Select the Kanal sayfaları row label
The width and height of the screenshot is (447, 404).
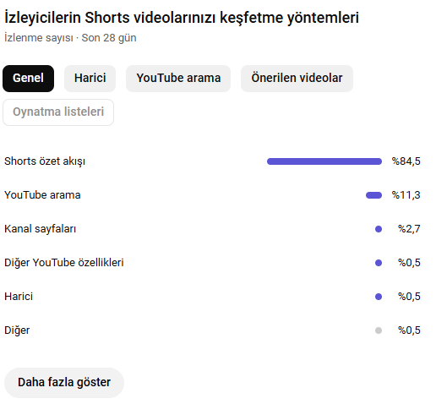click(41, 229)
